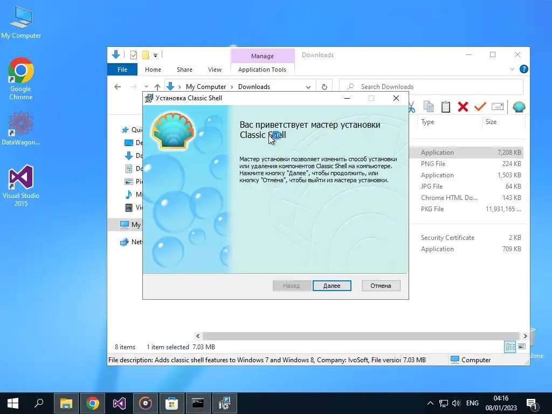Open File Explorer from the taskbar

point(66,403)
